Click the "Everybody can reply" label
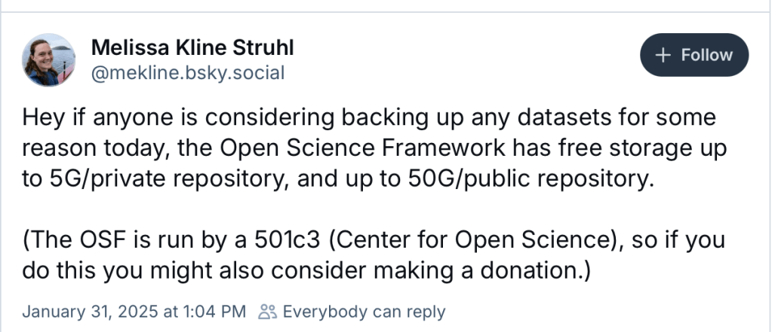Image resolution: width=772 pixels, height=332 pixels. (x=364, y=312)
